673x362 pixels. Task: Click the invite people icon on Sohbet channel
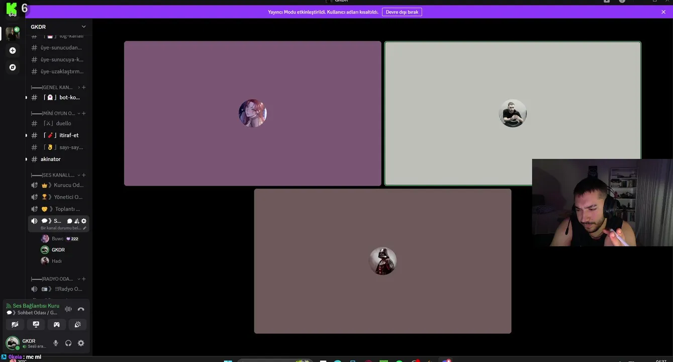click(x=76, y=221)
